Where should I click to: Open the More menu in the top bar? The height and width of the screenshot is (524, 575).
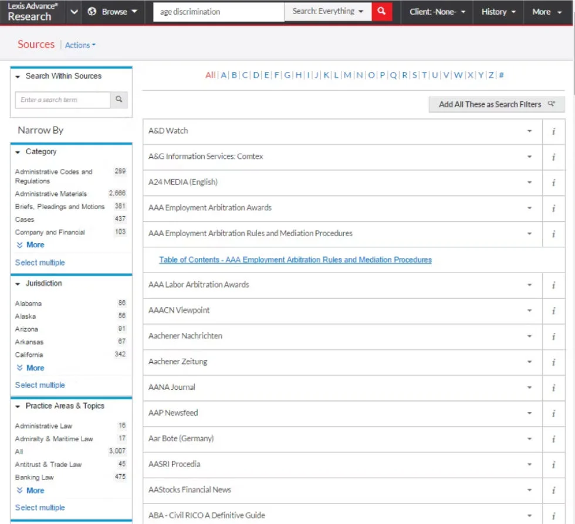[544, 11]
